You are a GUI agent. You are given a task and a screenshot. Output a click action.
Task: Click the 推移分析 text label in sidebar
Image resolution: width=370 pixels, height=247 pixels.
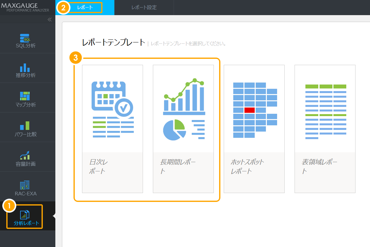click(x=26, y=75)
